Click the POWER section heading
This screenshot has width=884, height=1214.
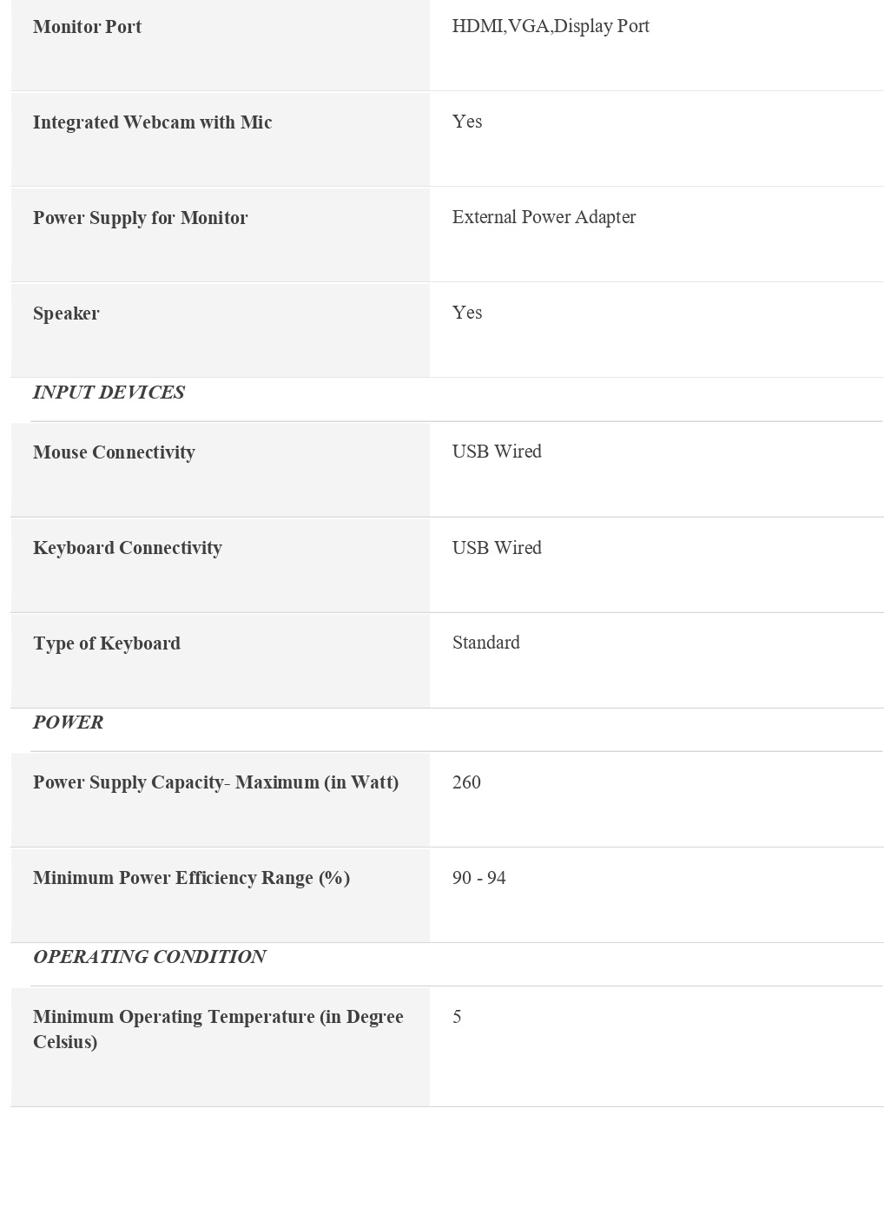(x=68, y=722)
